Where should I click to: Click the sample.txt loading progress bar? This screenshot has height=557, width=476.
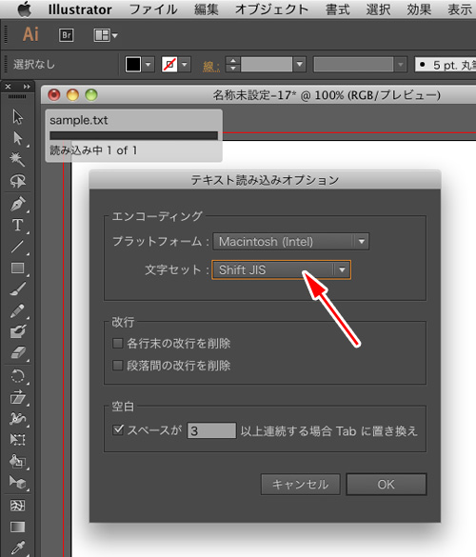coord(134,135)
